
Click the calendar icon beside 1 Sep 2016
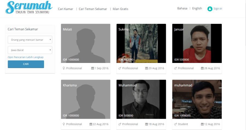[93, 68]
